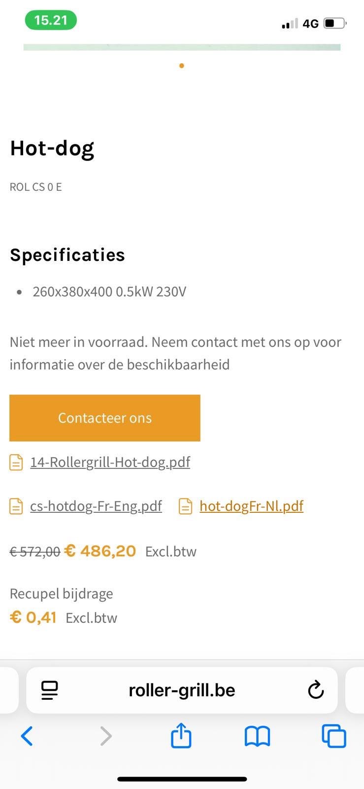Open the cs-hotdog-Fr-Eng.pdf link
Screen dimensions: 364x789
coord(96,506)
